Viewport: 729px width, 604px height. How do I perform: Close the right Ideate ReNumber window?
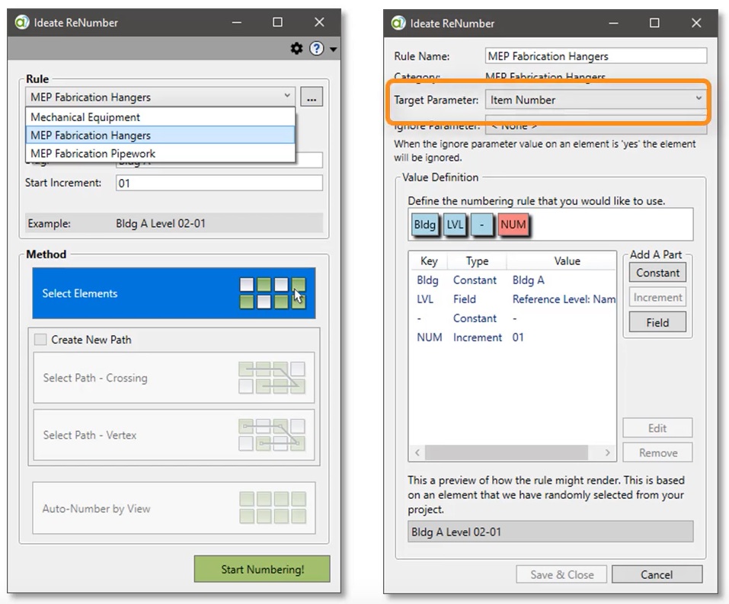coord(696,23)
